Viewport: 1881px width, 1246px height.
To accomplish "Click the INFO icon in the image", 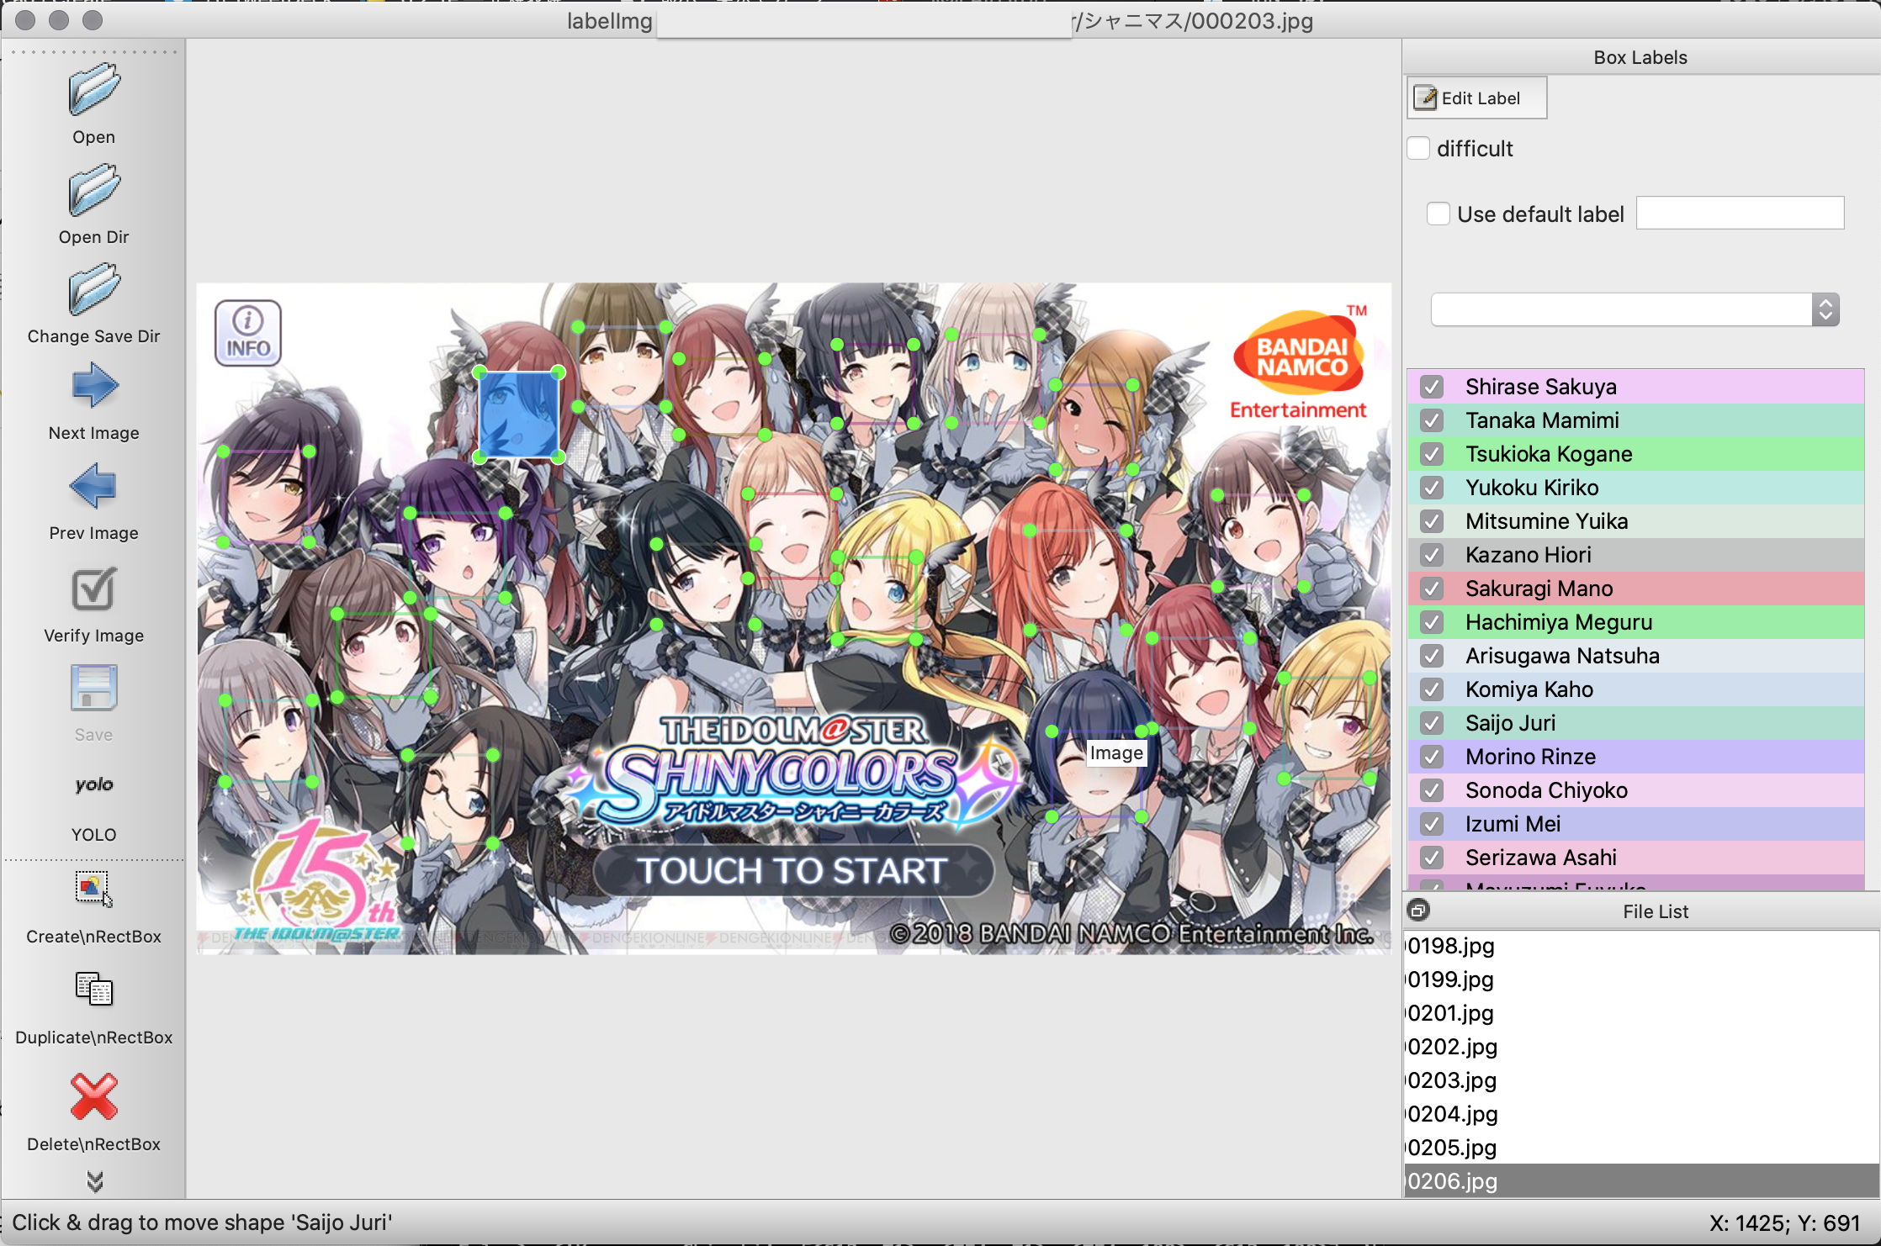I will pos(248,333).
